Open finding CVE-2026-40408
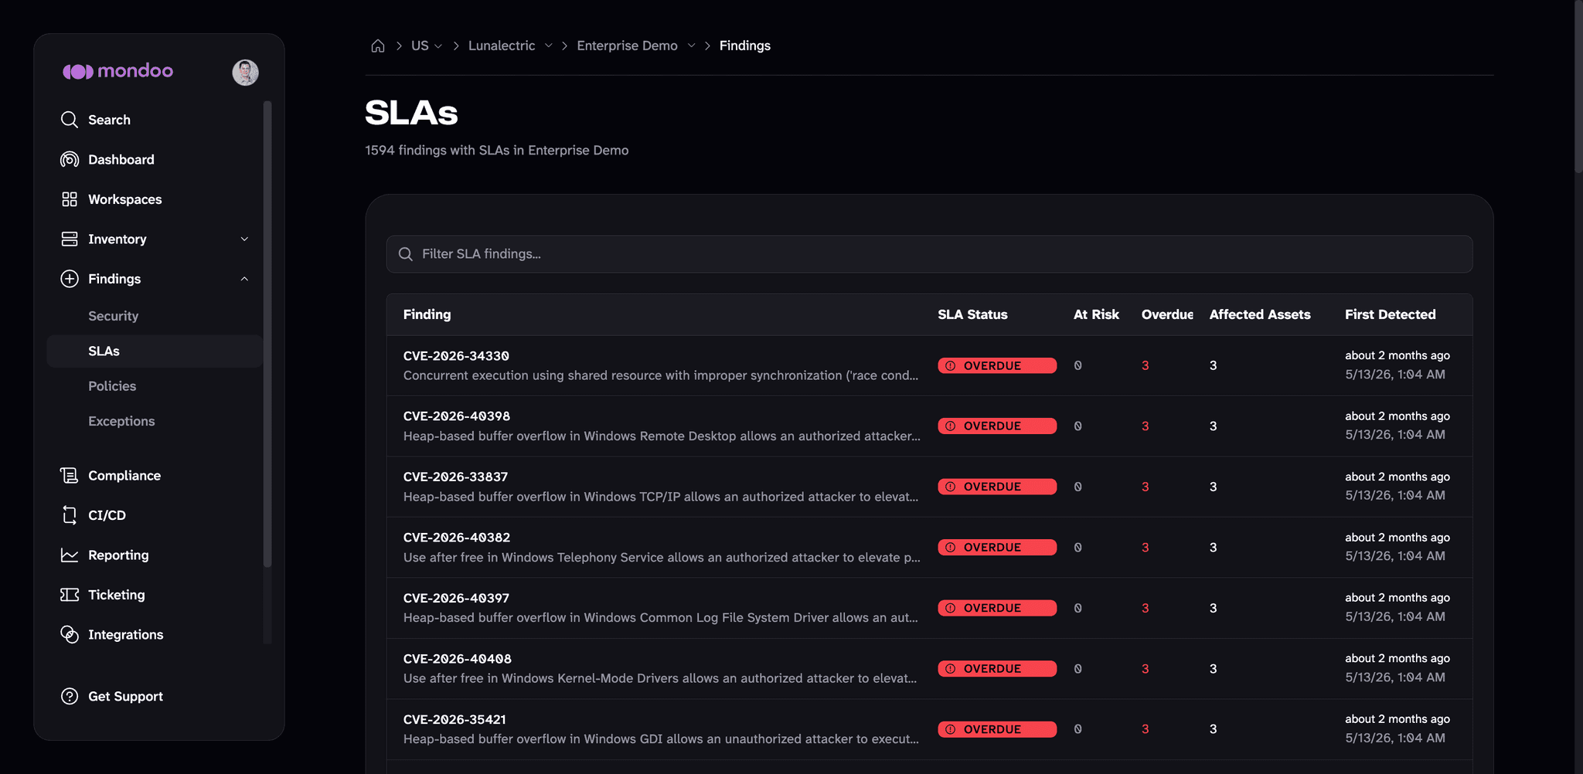1583x774 pixels. tap(458, 659)
